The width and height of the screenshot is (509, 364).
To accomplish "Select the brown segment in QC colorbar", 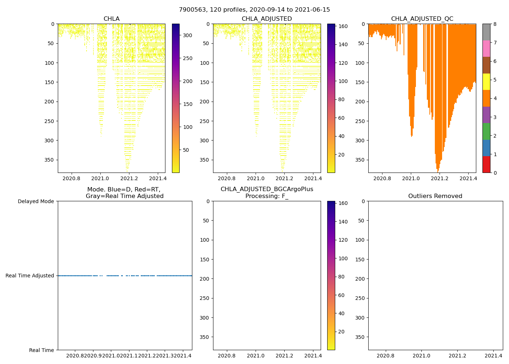I will [x=486, y=65].
